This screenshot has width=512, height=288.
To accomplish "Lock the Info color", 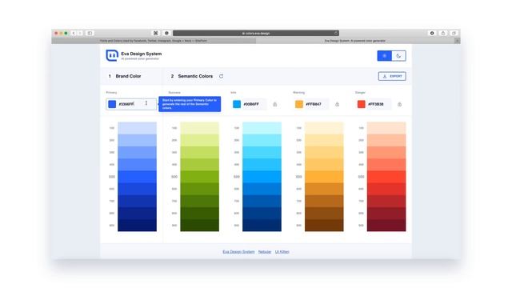I will 275,105.
